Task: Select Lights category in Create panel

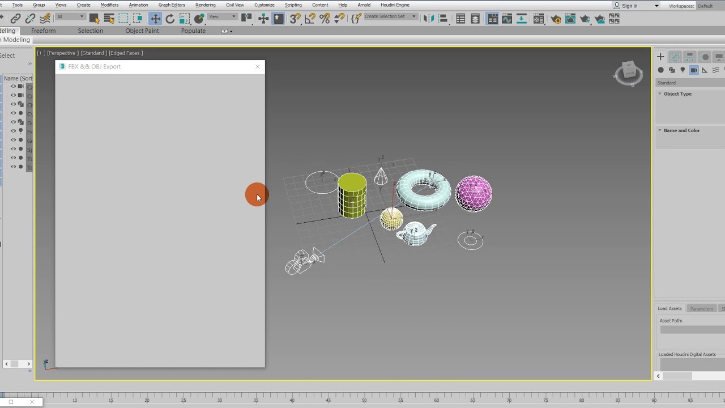Action: coord(683,70)
